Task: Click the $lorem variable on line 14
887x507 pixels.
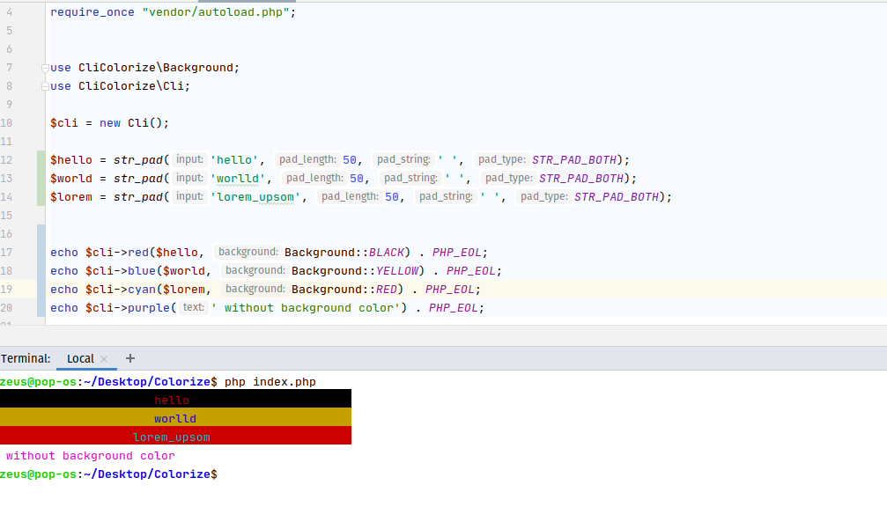Action: pyautogui.click(x=71, y=196)
